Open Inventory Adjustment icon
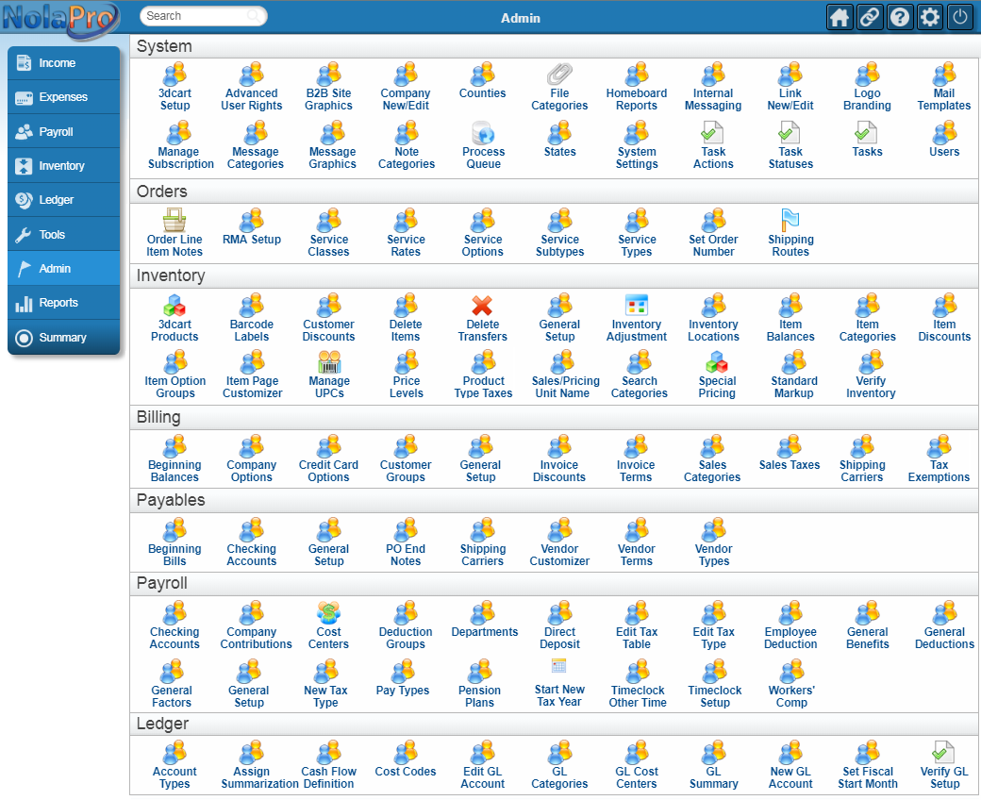Screen dimensions: 981x800 (x=637, y=306)
